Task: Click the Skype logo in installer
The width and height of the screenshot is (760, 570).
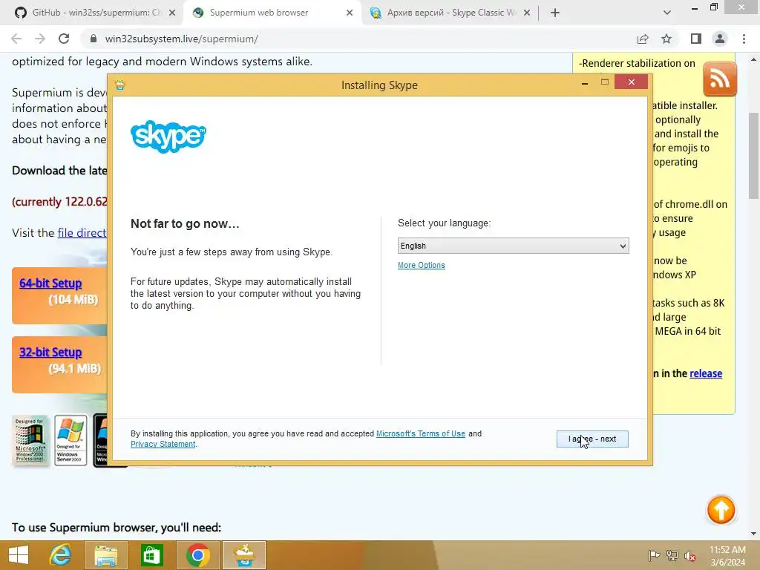Action: click(x=168, y=137)
